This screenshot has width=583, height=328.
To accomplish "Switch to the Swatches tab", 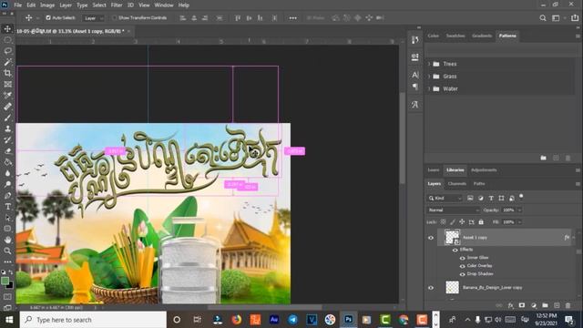I will click(455, 36).
